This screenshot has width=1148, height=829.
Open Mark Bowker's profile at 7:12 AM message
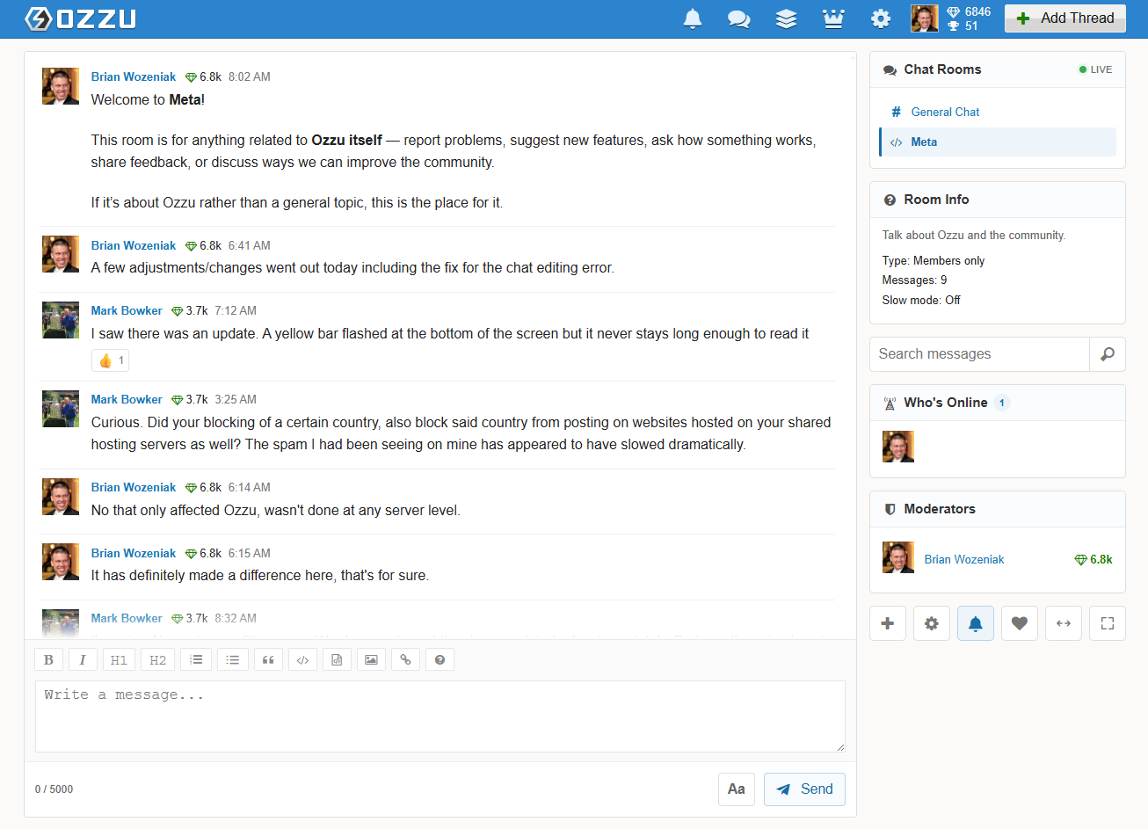tap(127, 311)
